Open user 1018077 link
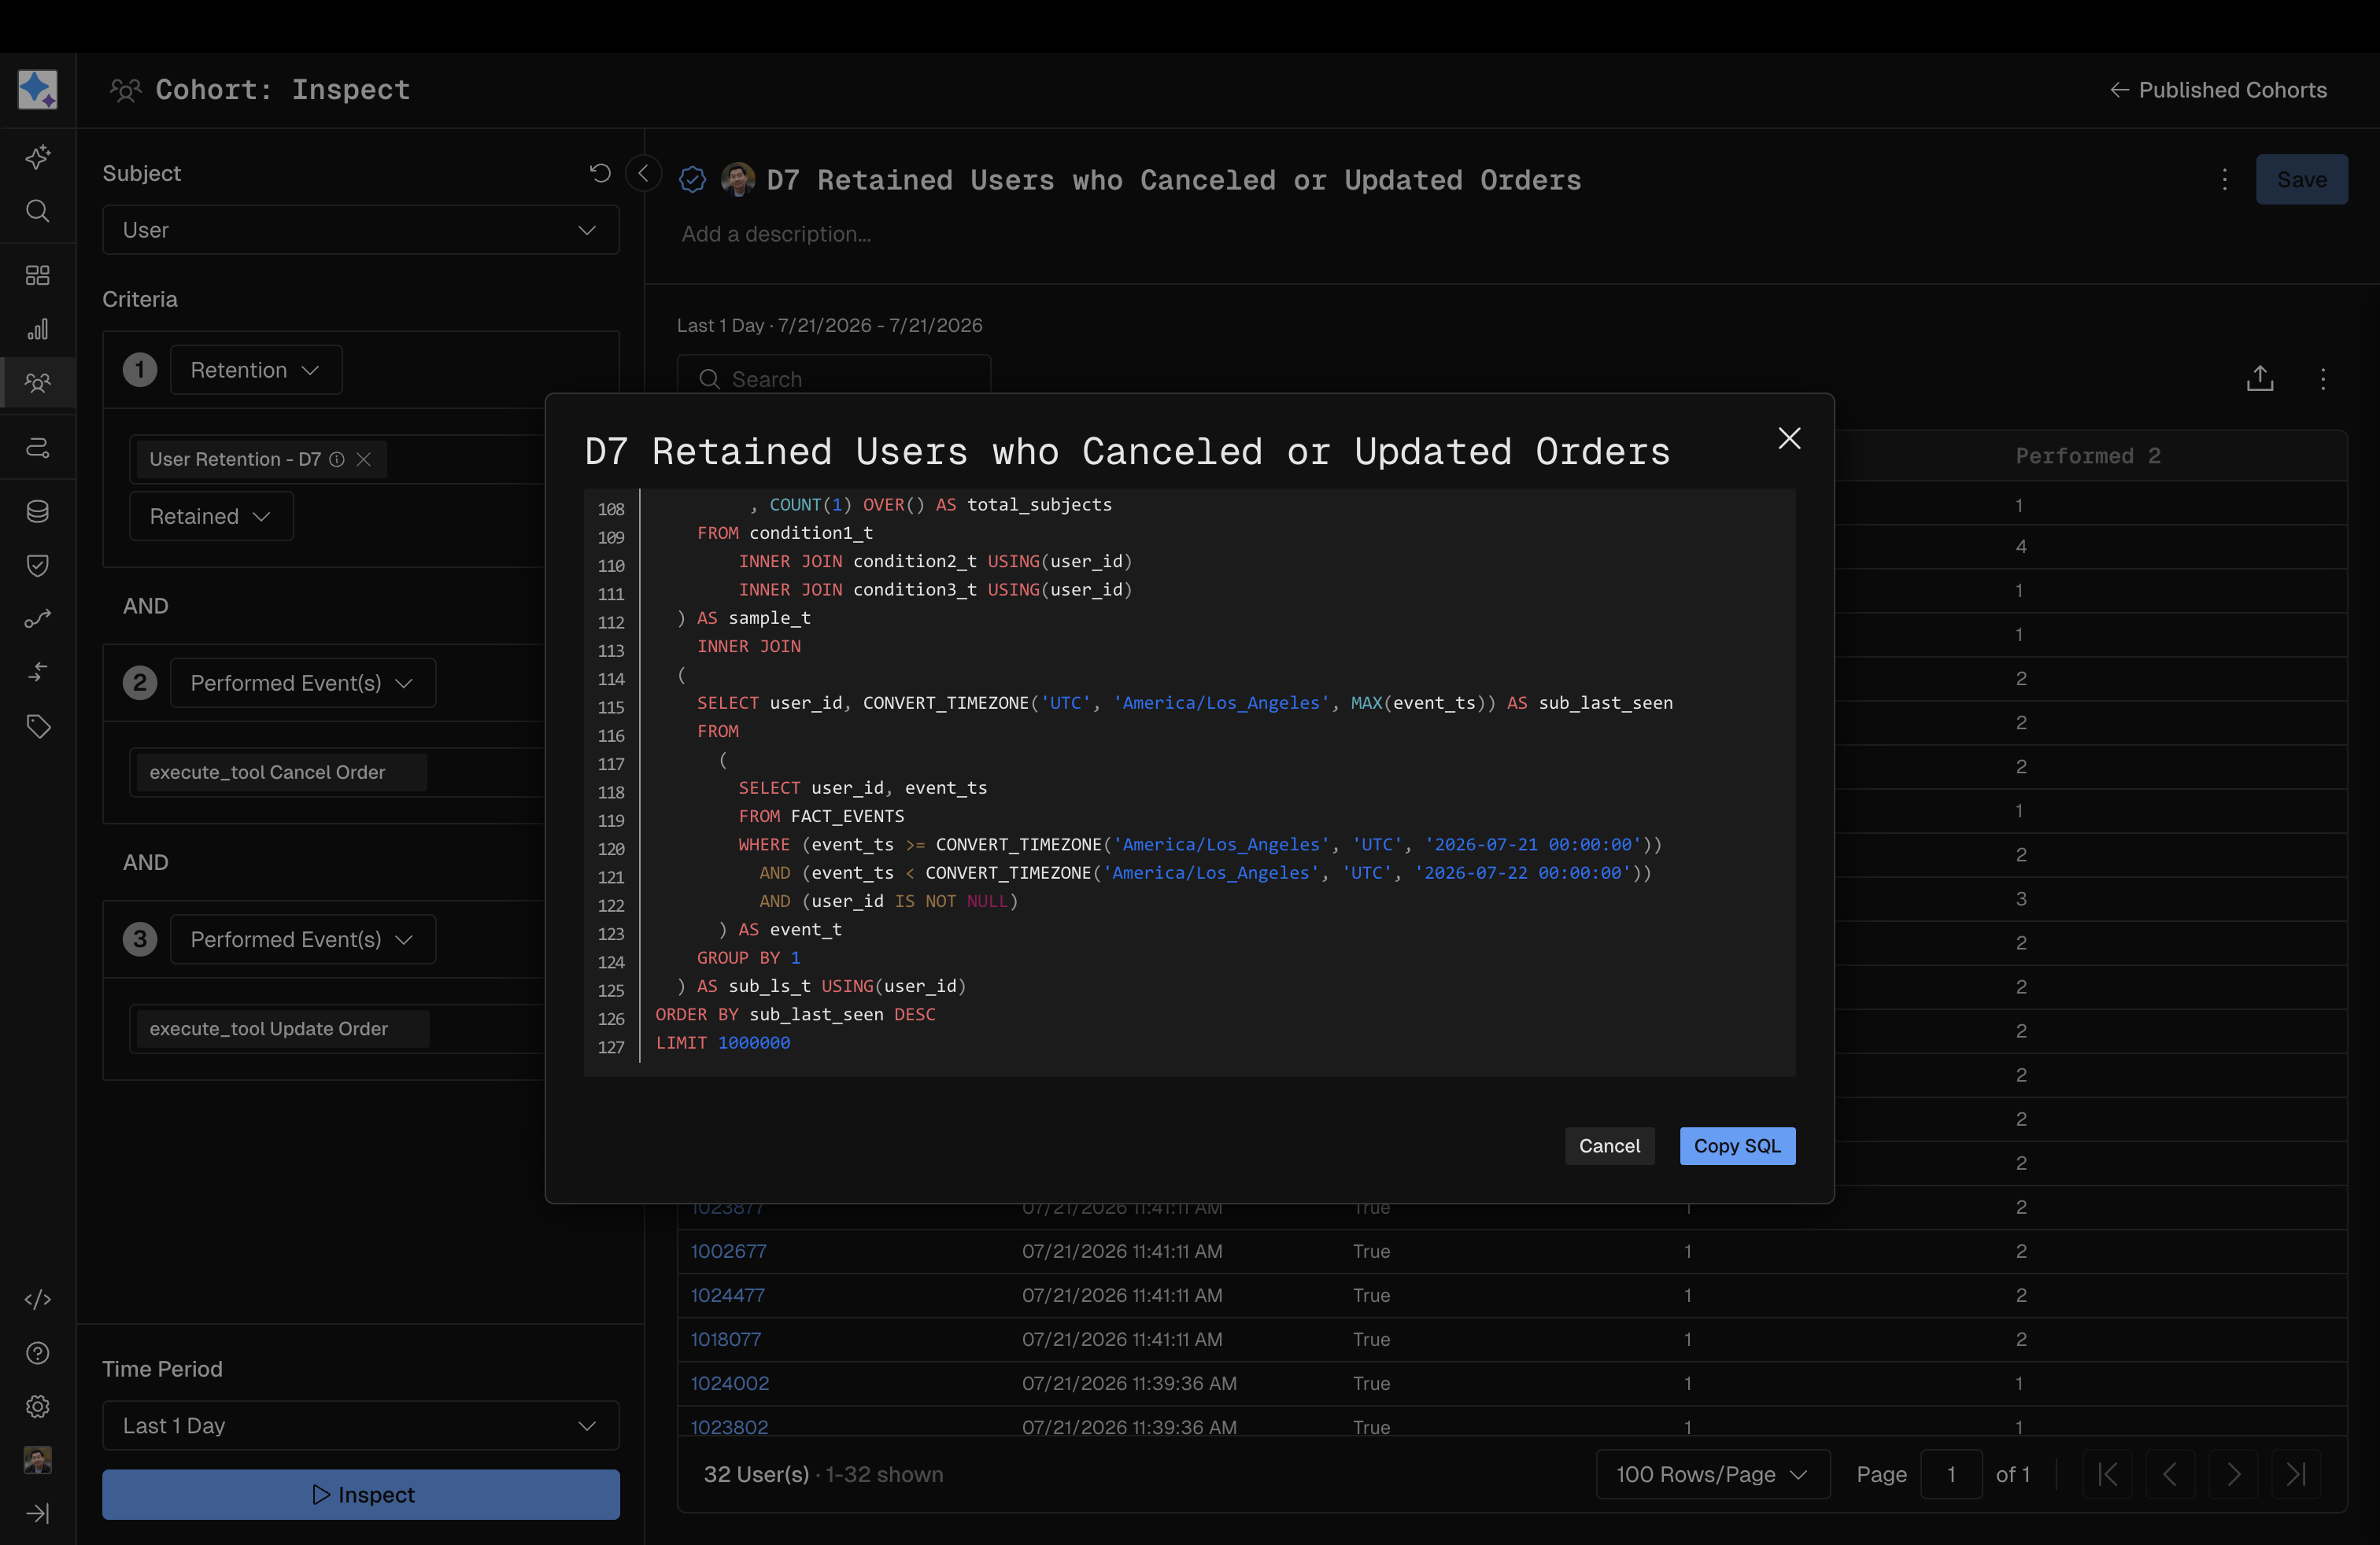Screen dimensions: 2380x1545 pos(725,1339)
